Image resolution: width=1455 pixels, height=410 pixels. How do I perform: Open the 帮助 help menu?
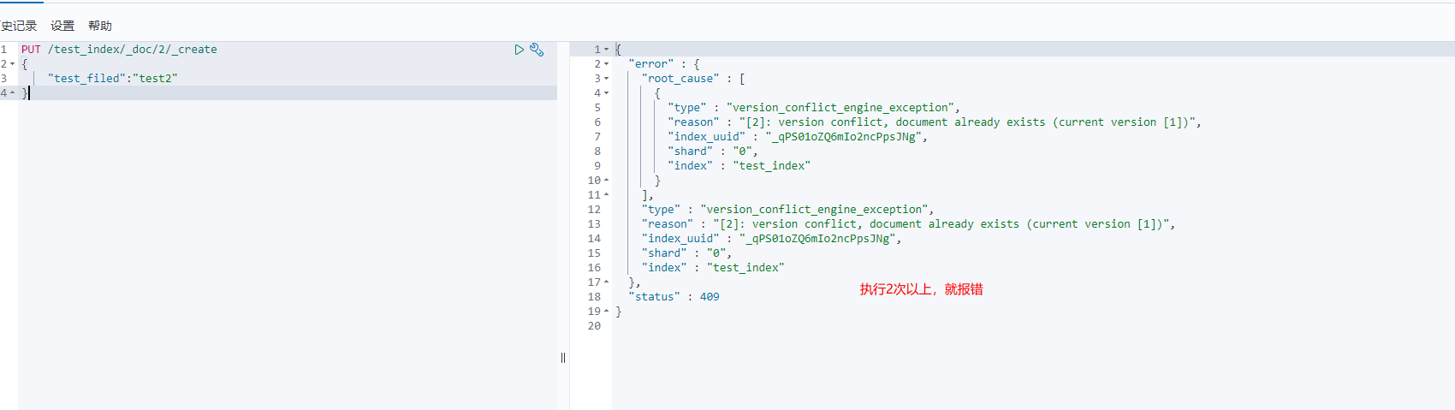[x=100, y=26]
